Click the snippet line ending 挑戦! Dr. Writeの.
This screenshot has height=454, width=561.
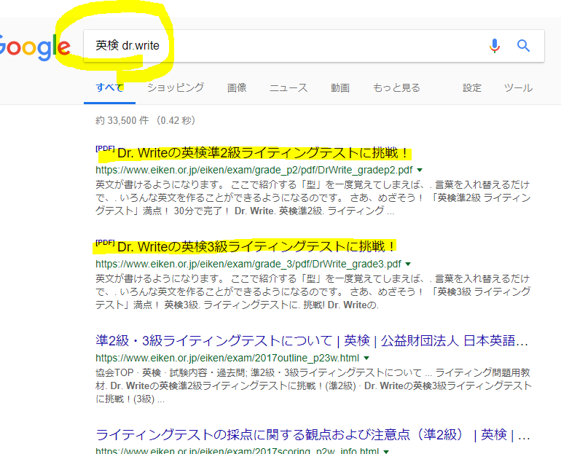[x=237, y=305]
